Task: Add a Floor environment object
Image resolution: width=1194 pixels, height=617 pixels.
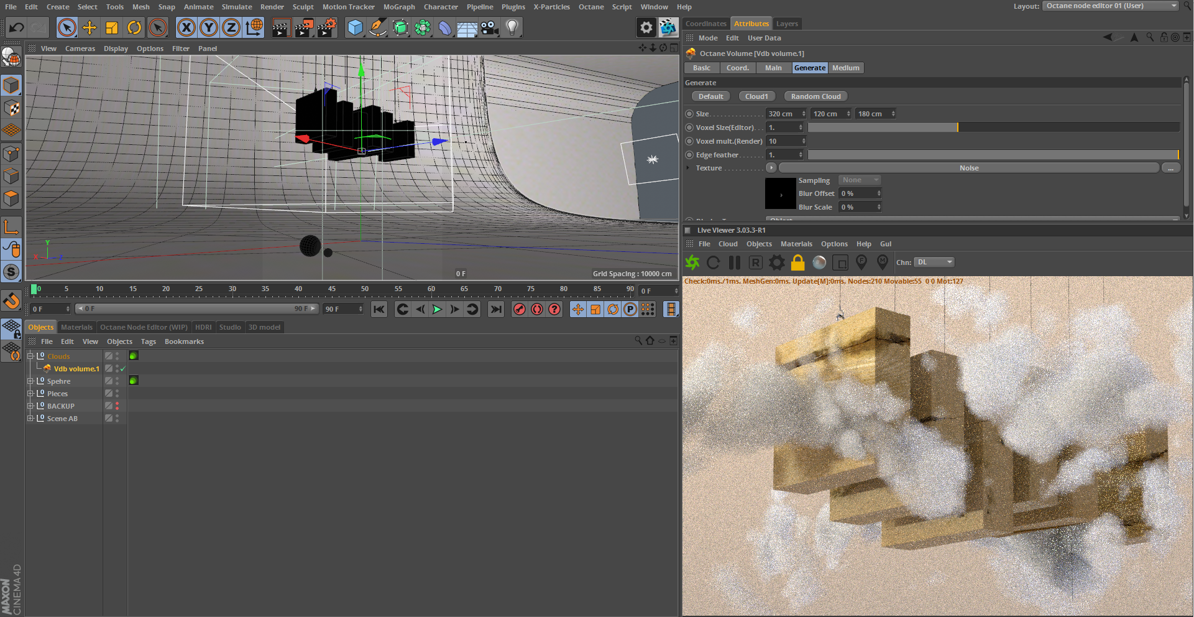Action: pos(467,27)
